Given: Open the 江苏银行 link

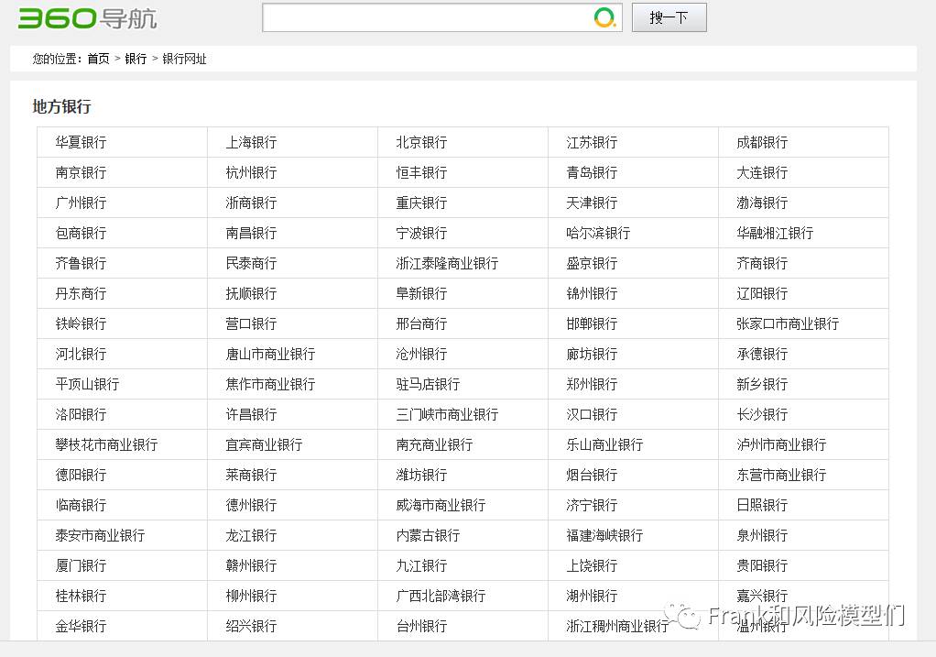Looking at the screenshot, I should (x=592, y=142).
